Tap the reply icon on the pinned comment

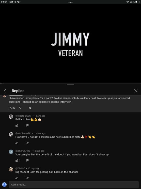30,108
